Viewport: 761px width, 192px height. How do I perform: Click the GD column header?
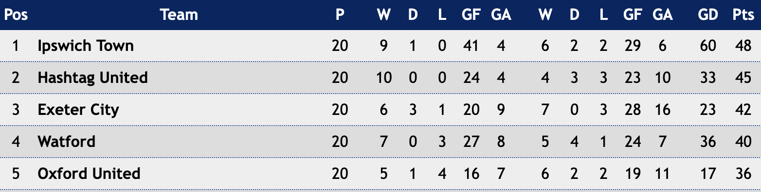pos(708,15)
